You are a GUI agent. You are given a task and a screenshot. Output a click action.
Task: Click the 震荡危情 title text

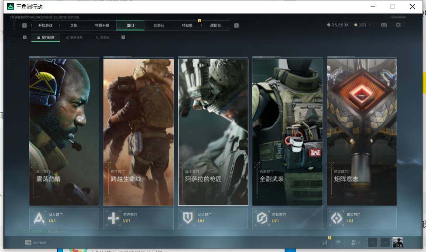coord(48,179)
